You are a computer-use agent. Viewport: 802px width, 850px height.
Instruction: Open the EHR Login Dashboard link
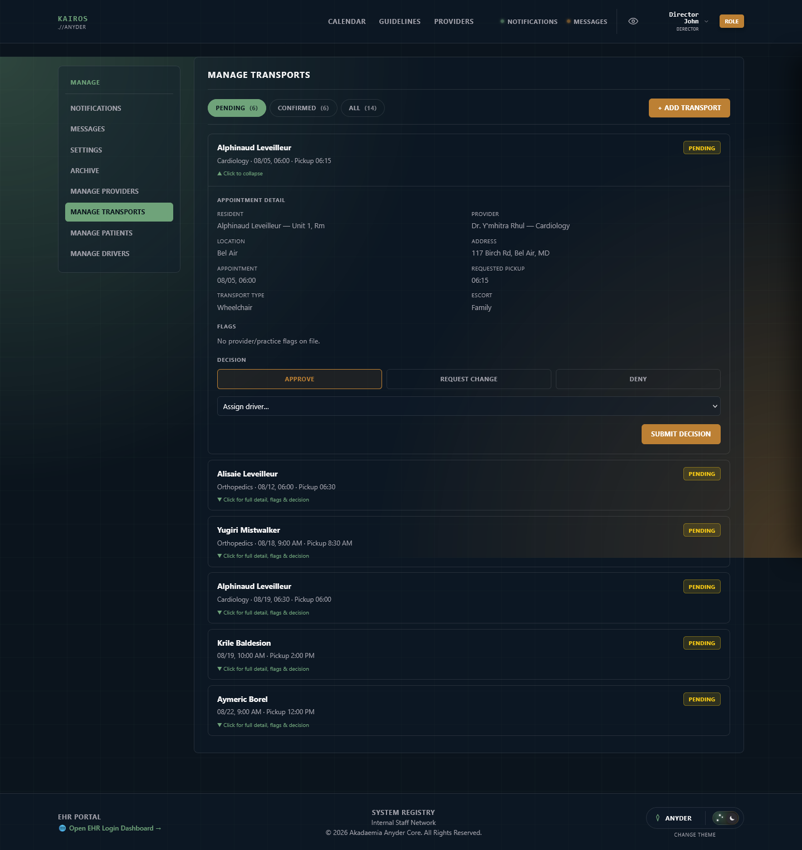115,828
